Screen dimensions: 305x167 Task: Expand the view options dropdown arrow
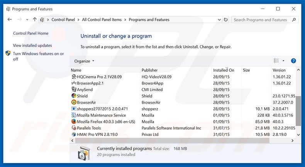[x=283, y=61]
